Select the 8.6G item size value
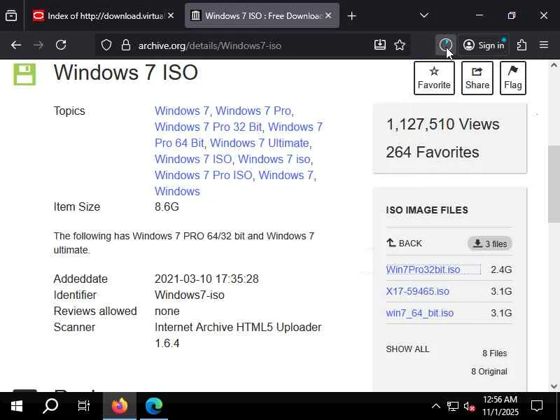Viewport: 560px width, 420px height. (167, 206)
